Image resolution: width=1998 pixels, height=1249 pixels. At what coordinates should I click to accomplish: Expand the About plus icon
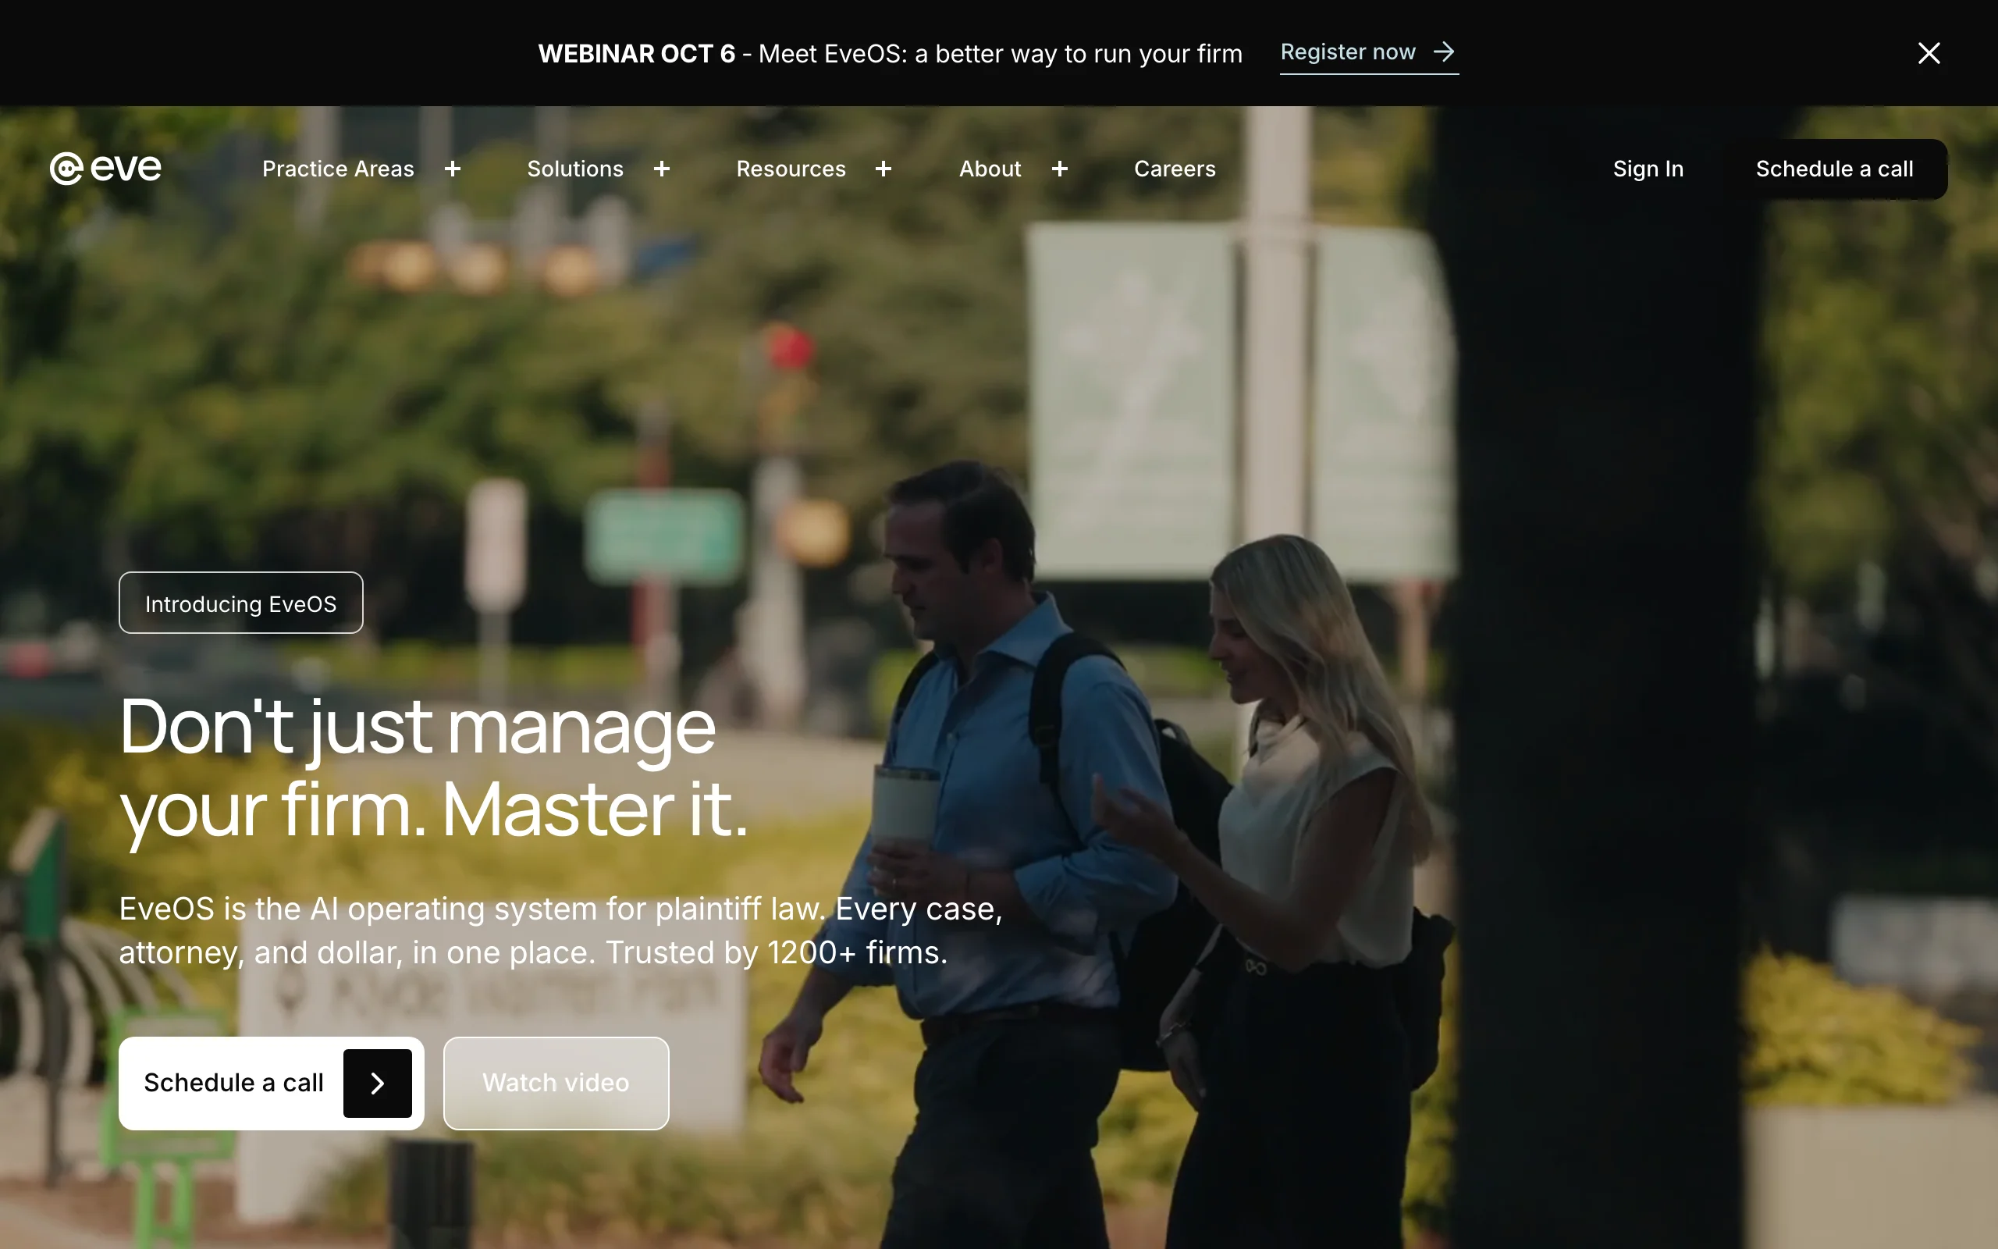[1060, 169]
